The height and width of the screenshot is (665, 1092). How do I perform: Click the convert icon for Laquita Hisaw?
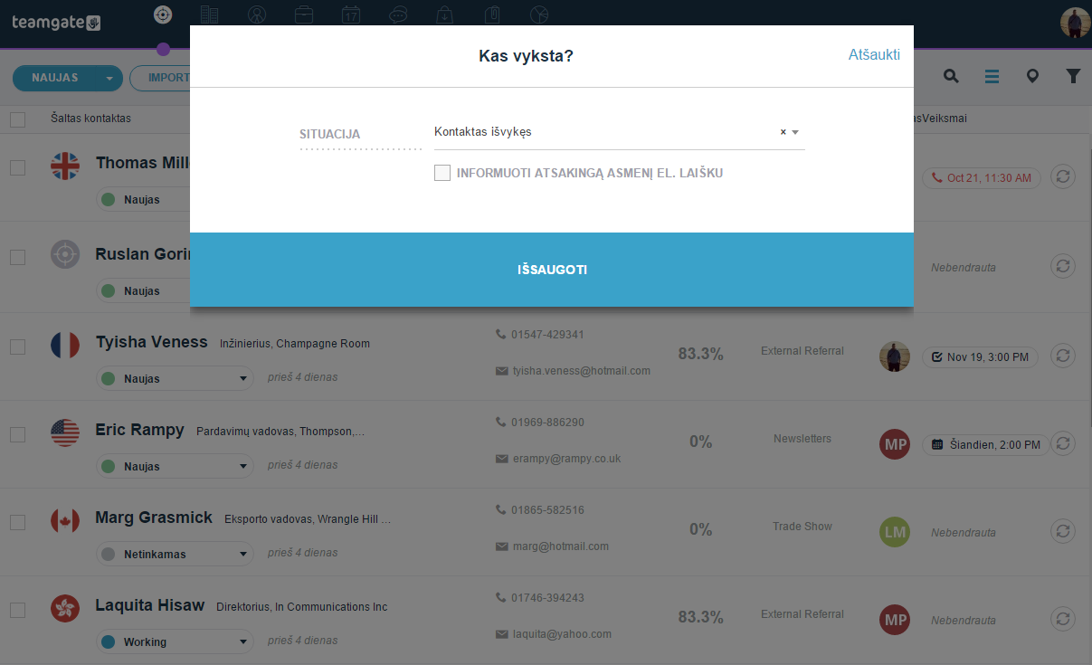click(1064, 619)
